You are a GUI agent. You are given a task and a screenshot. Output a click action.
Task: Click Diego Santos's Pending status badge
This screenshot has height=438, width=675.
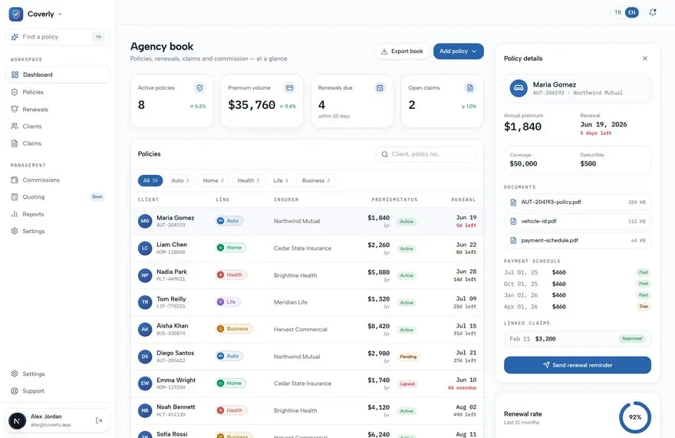coord(408,357)
